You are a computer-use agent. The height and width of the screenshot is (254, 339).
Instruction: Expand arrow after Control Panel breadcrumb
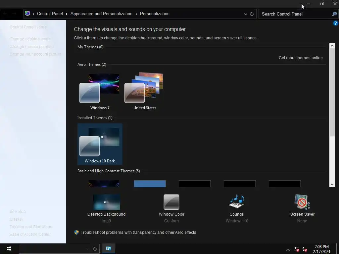(x=67, y=14)
